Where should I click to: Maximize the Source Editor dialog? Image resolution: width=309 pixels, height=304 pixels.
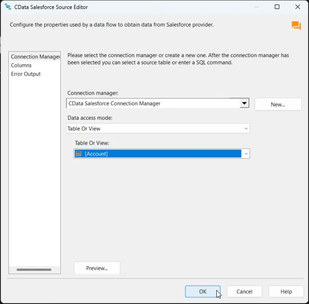pyautogui.click(x=277, y=7)
